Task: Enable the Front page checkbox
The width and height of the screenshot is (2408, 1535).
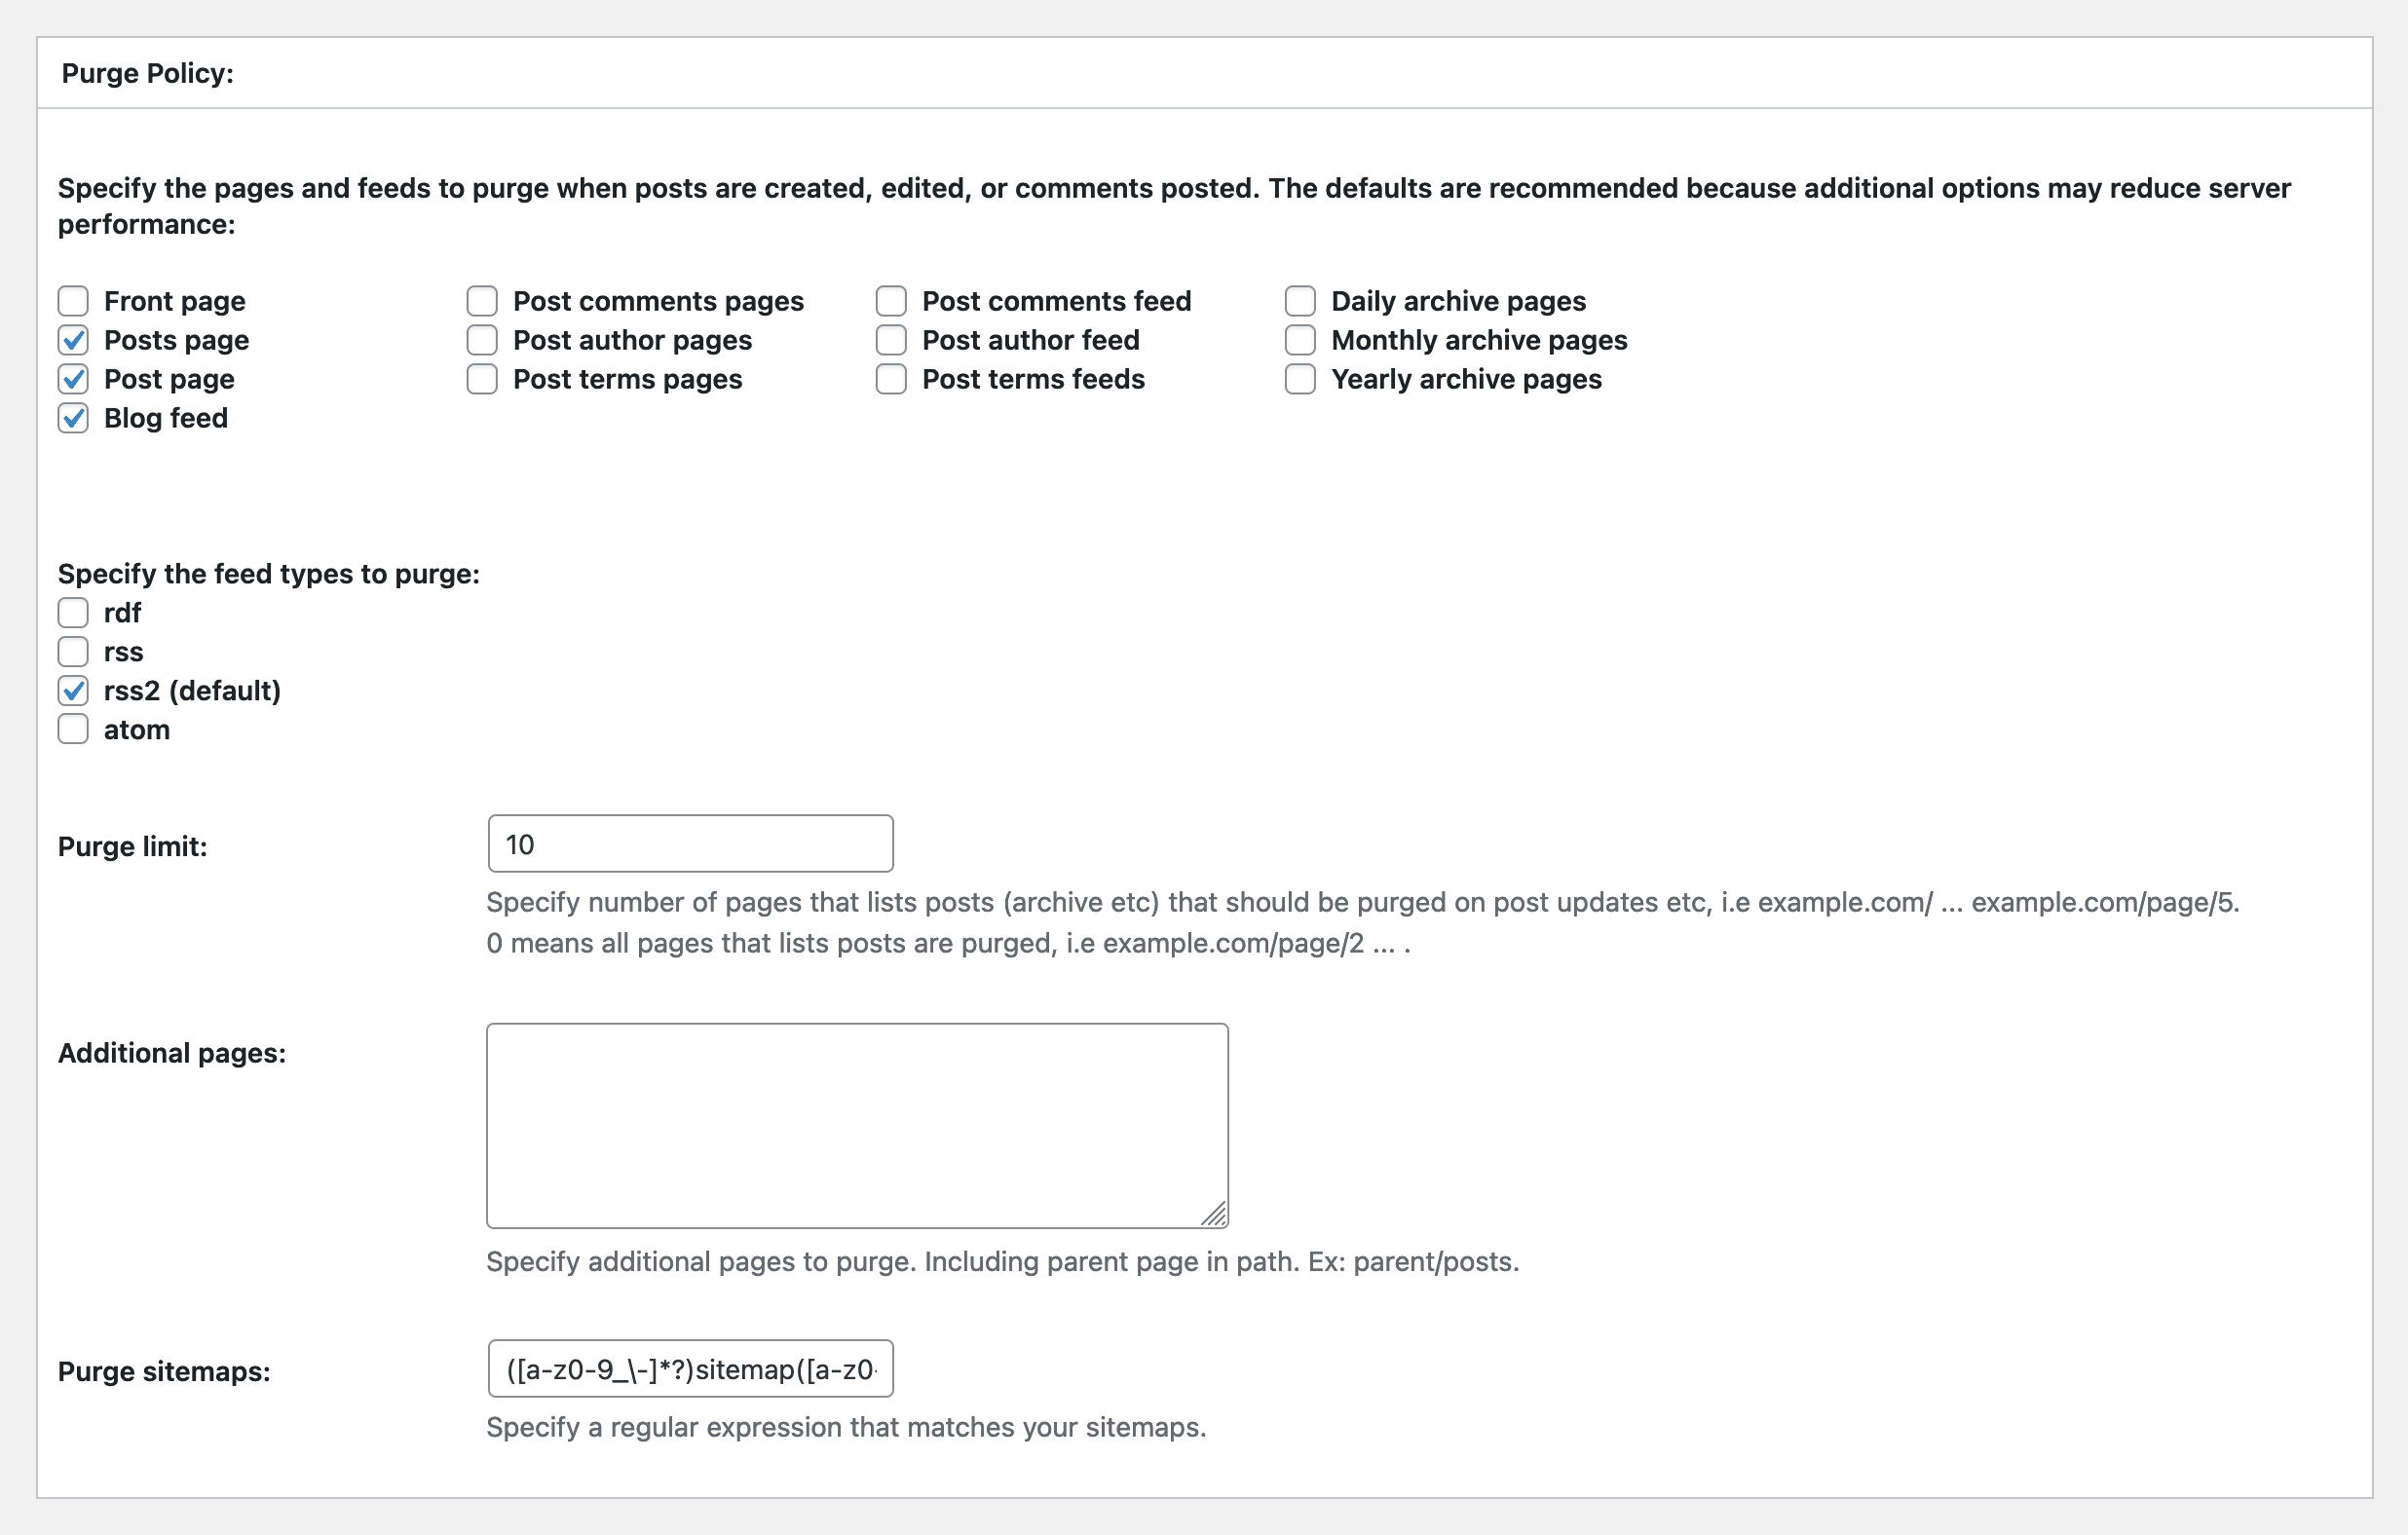Action: pos(73,301)
